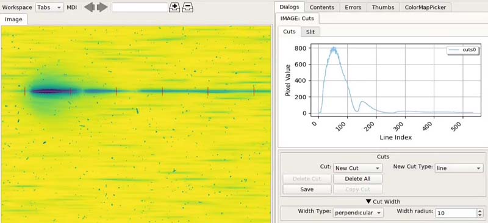
Task: Click the MDI label in the toolbar
Action: 72,7
